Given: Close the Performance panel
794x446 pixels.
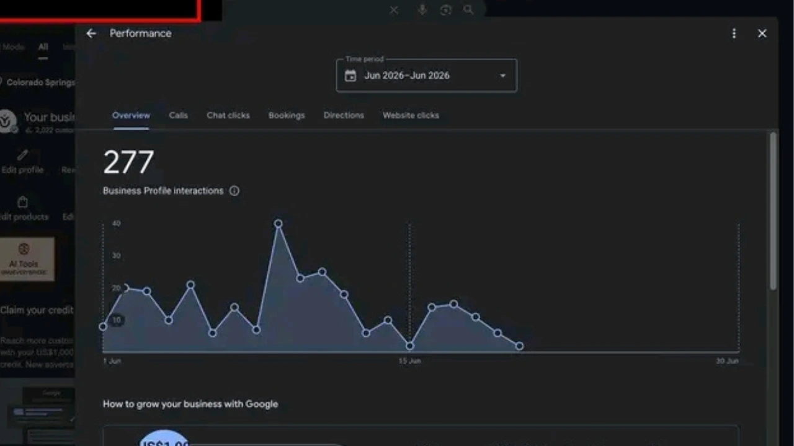Looking at the screenshot, I should (x=762, y=33).
